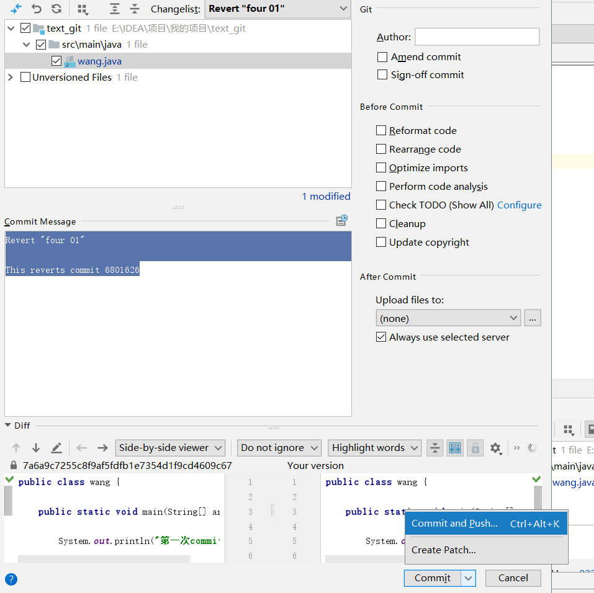Collapse the src\main\java node
Screen dimensions: 594x593
coord(26,44)
